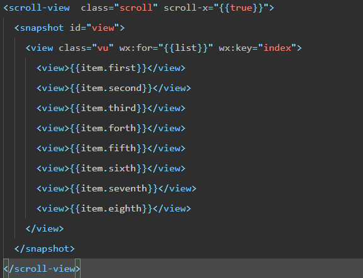Click the closing view tag after item.seventh
The image size is (363, 278).
tap(177, 189)
